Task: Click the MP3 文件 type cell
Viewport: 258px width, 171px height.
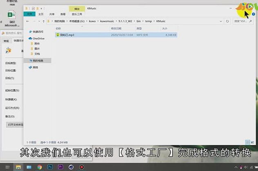Action: 142,35
